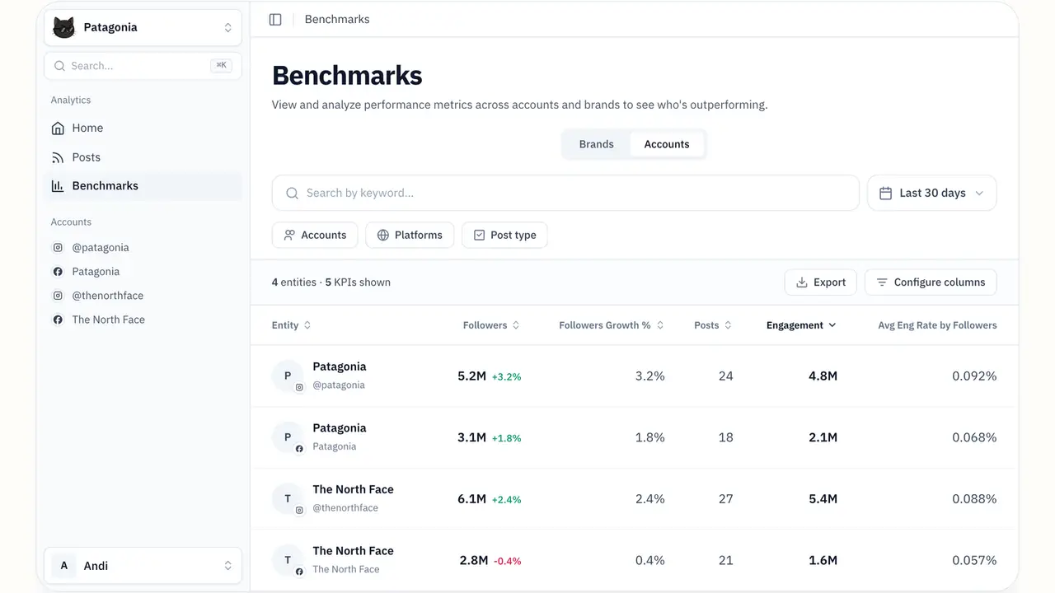Toggle the sidebar panel icon
The height and width of the screenshot is (593, 1055).
[275, 19]
